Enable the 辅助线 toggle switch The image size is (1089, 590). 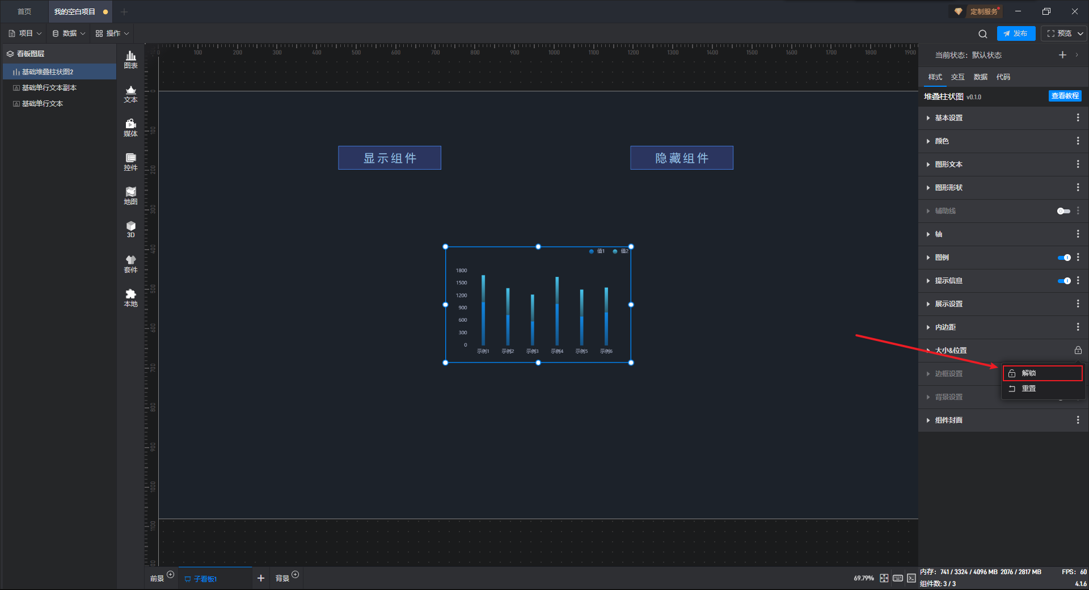coord(1063,211)
